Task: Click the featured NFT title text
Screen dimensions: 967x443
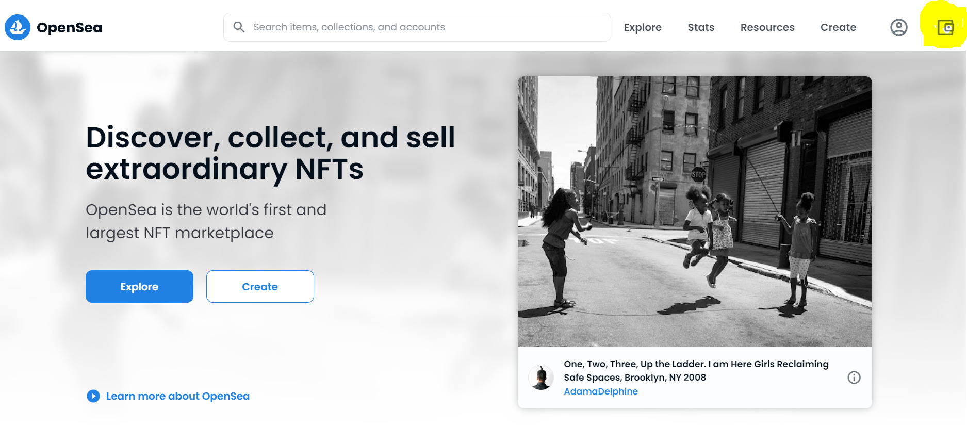Action: pyautogui.click(x=696, y=371)
